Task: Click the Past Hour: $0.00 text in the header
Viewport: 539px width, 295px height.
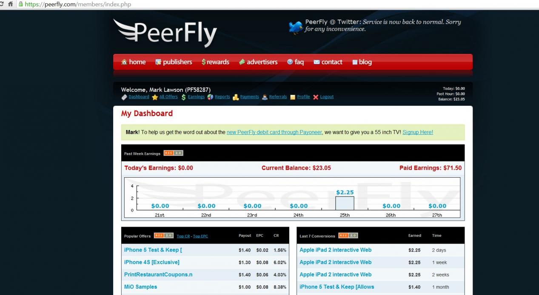Action: (x=451, y=94)
